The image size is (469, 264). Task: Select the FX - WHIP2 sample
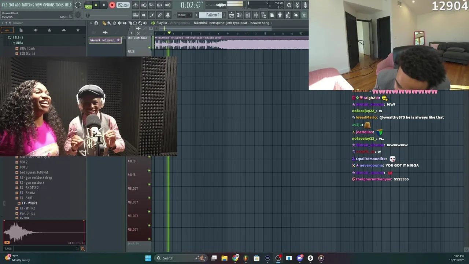27,208
